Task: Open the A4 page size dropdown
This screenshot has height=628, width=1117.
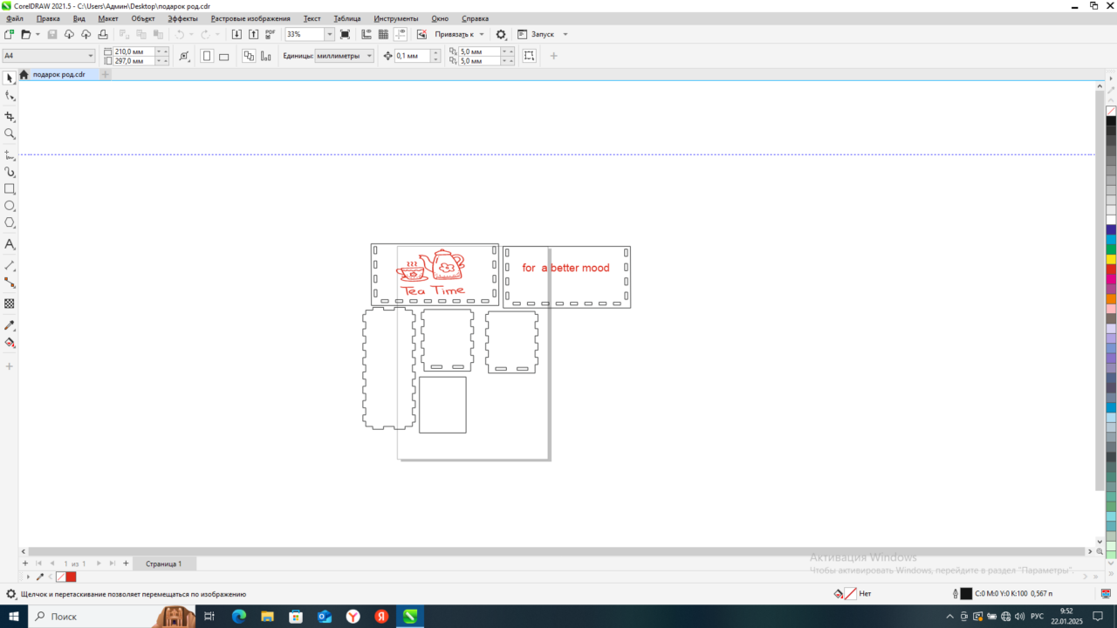Action: tap(90, 56)
